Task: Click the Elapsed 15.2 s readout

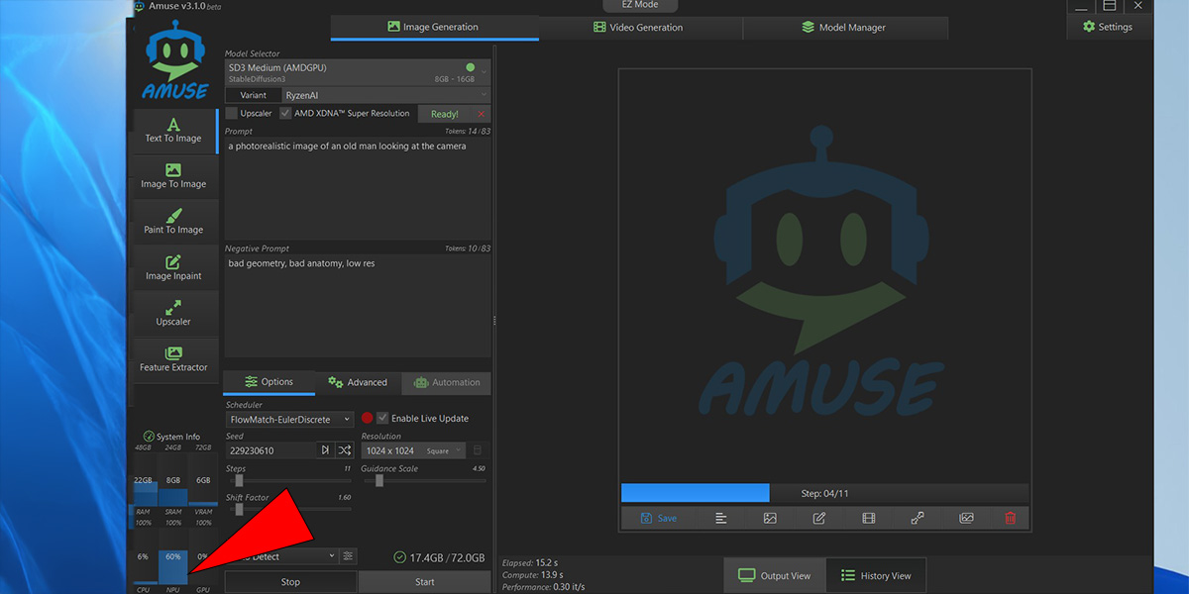Action: click(528, 563)
